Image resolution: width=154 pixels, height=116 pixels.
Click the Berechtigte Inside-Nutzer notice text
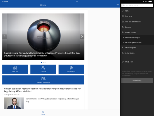[x=137, y=73]
